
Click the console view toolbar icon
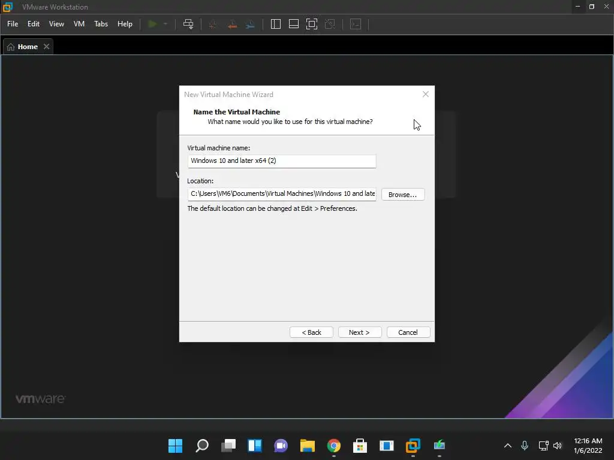pos(356,24)
